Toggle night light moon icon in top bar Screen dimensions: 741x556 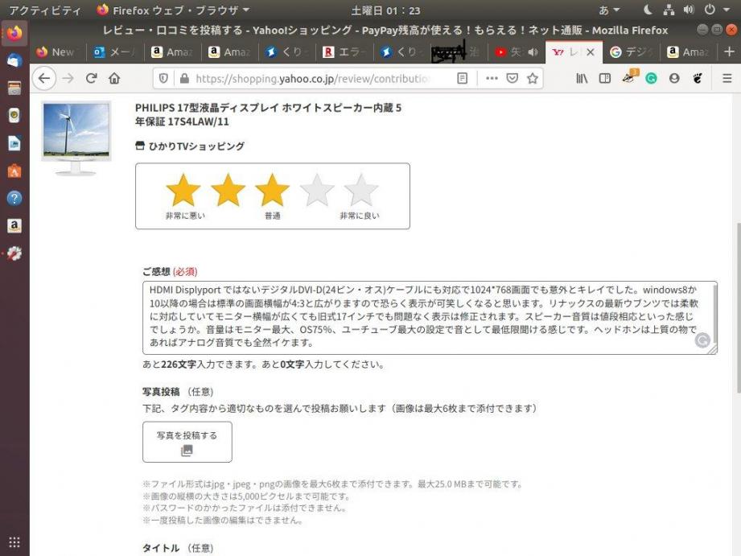click(x=648, y=10)
